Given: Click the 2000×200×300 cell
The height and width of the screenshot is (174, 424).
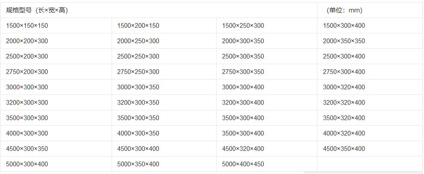Looking at the screenshot, I should pos(27,41).
